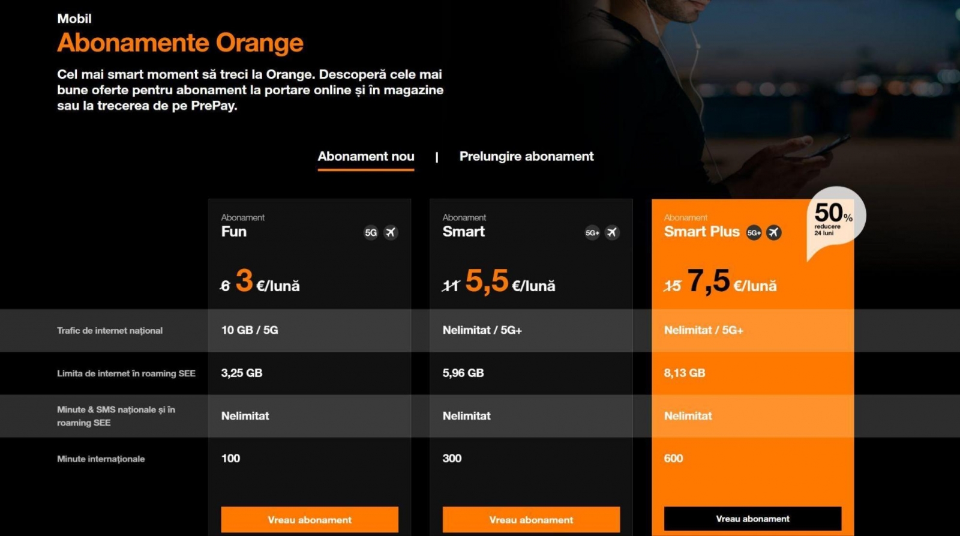The height and width of the screenshot is (536, 960).
Task: Click the airplane roaming icon on Fun plan
Action: point(391,232)
